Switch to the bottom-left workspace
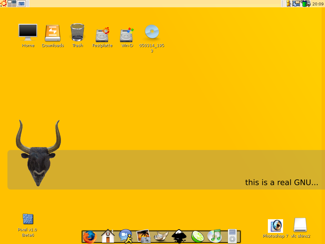 pyautogui.click(x=10, y=5)
